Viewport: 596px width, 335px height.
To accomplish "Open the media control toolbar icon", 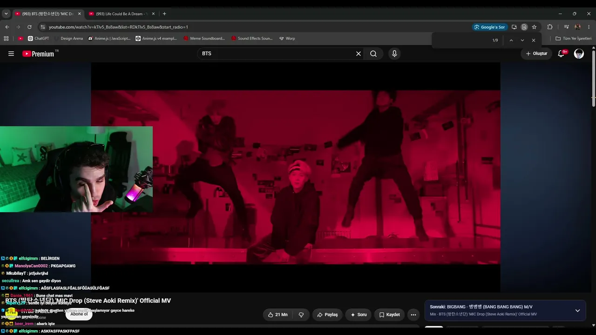I will pos(566,27).
